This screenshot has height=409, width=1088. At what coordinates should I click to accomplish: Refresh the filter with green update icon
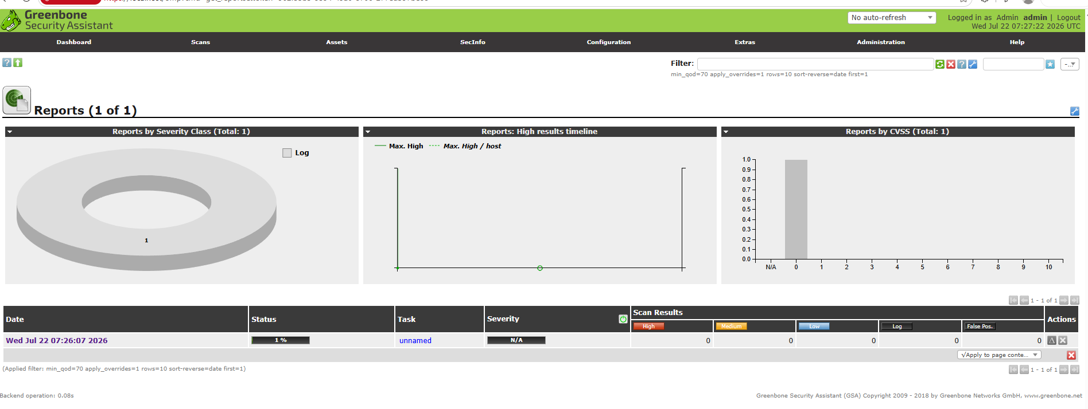coord(940,64)
